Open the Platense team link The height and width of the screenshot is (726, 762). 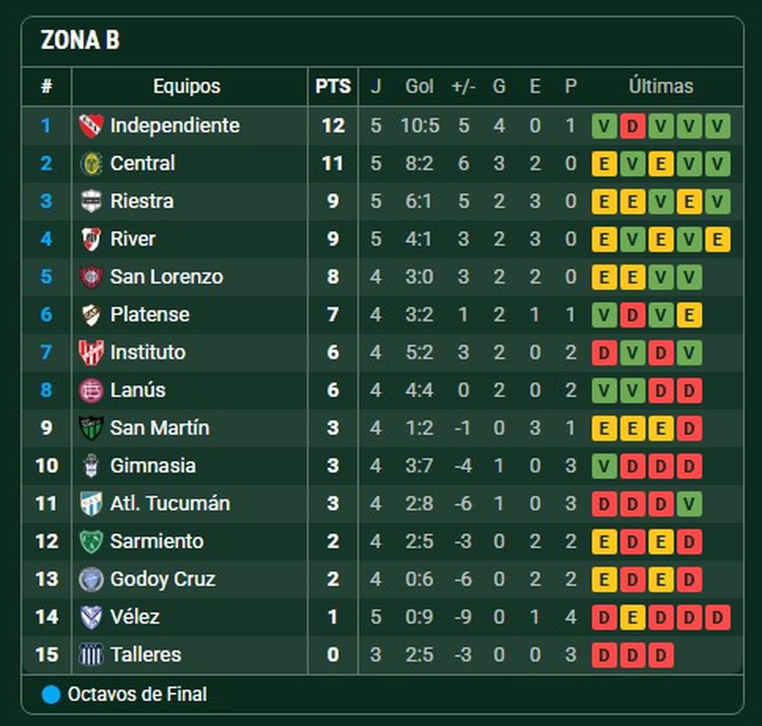coord(149,314)
